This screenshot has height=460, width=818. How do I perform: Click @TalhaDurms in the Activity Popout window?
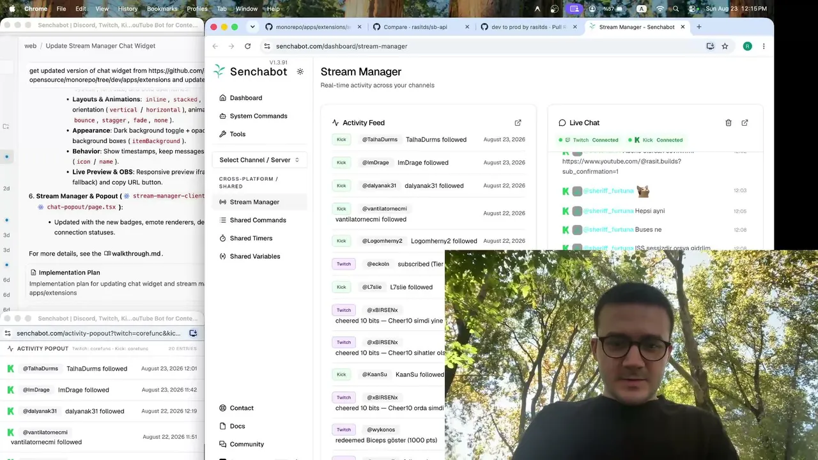(x=40, y=369)
